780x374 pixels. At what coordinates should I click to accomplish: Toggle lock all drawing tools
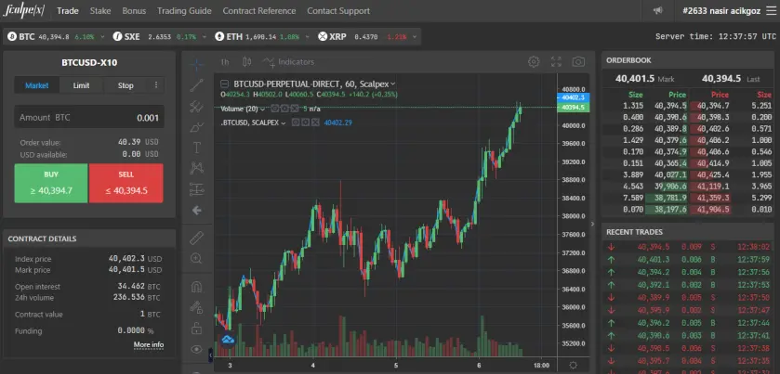[197, 329]
